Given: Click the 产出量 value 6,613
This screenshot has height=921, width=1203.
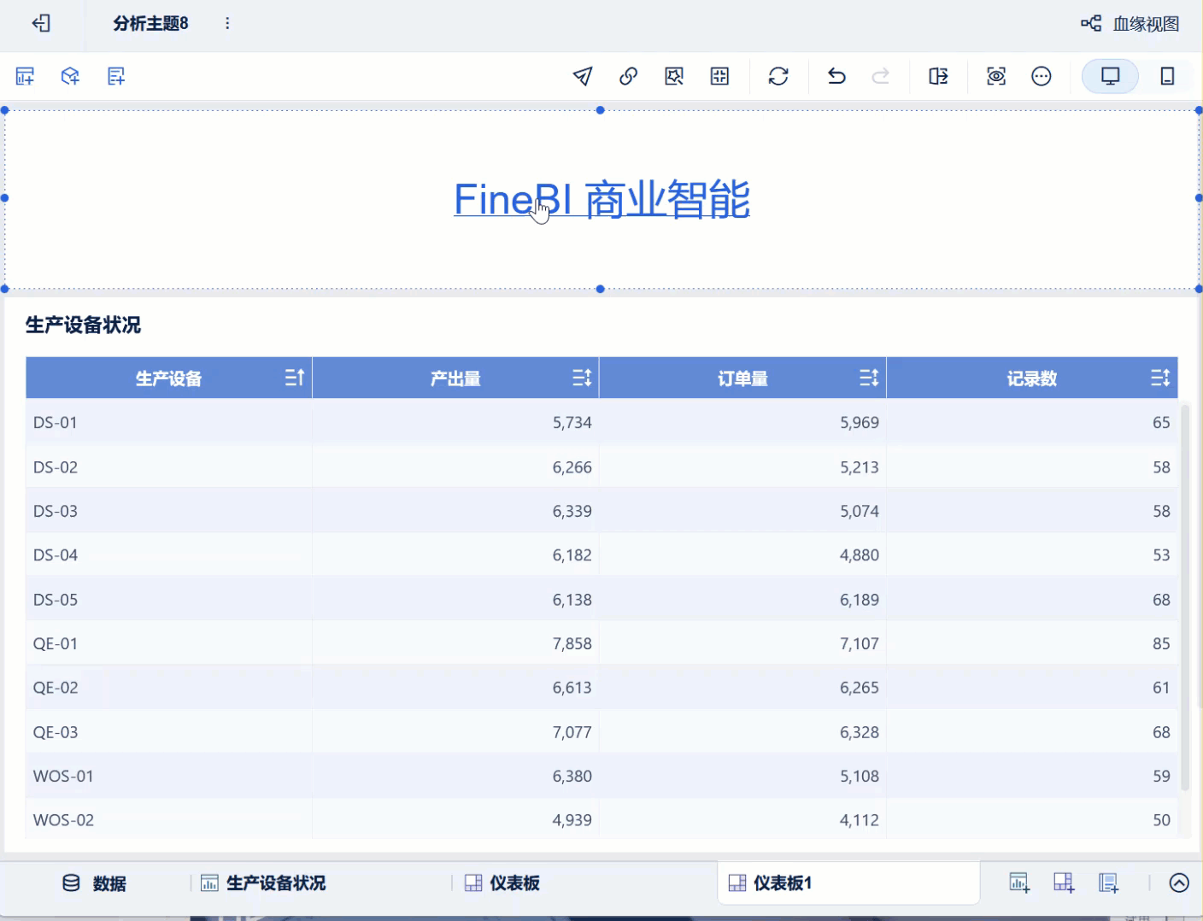Looking at the screenshot, I should 572,688.
